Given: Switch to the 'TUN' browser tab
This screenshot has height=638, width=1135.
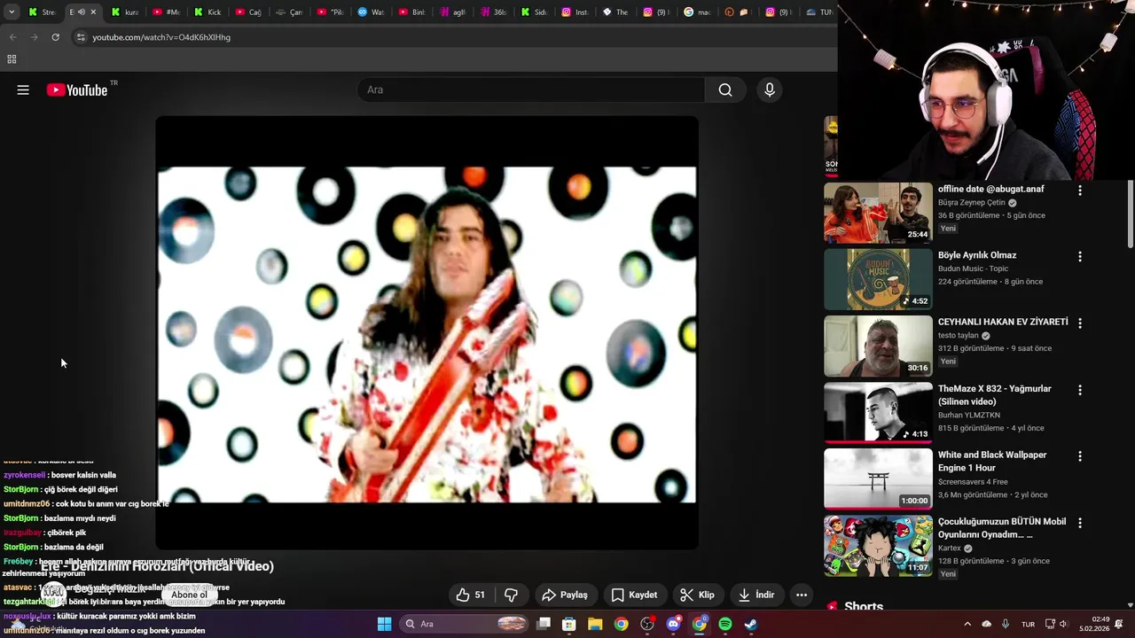Looking at the screenshot, I should click(x=818, y=12).
